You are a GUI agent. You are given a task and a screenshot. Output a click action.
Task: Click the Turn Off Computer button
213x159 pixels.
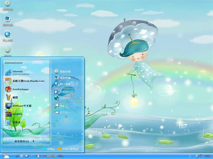pyautogui.click(x=68, y=149)
